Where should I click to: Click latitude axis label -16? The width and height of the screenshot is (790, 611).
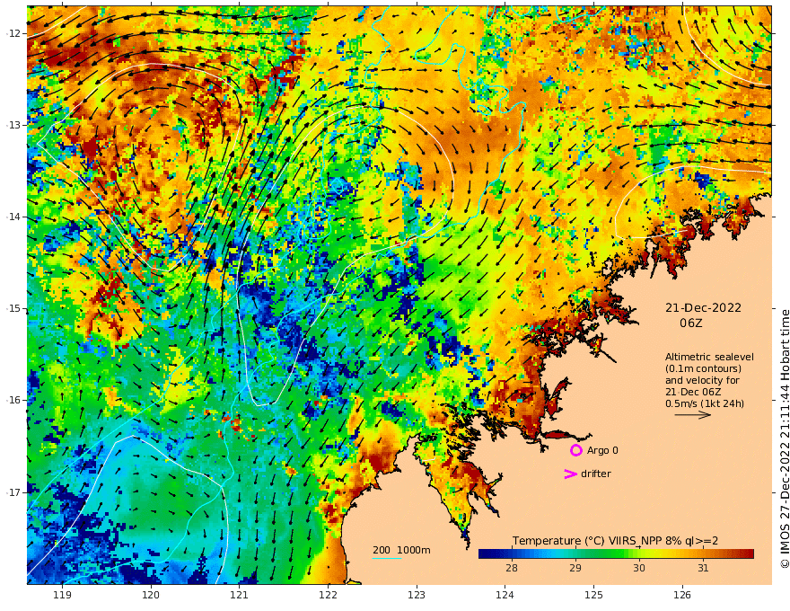point(13,400)
